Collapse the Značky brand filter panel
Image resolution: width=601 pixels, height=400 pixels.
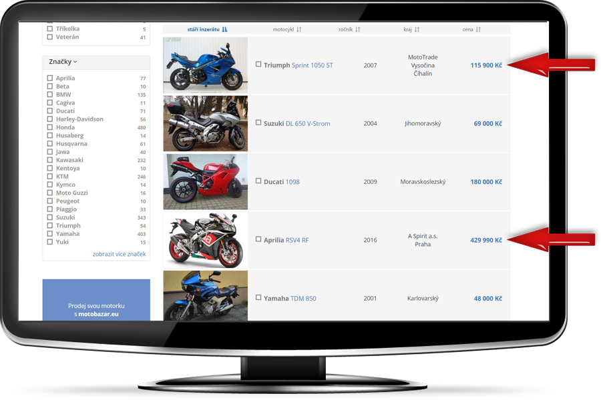[63, 61]
